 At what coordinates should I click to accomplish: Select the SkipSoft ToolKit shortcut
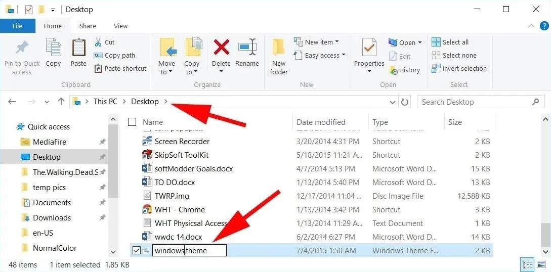click(x=182, y=155)
